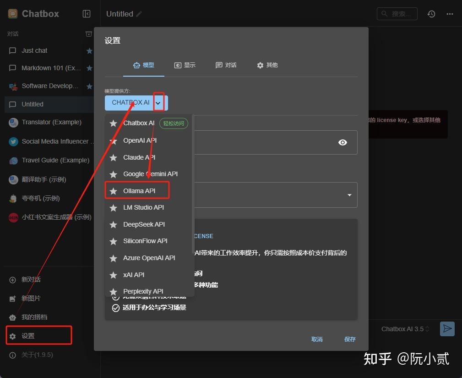
Task: Expand the model selection dropdown arrow
Action: [349, 195]
